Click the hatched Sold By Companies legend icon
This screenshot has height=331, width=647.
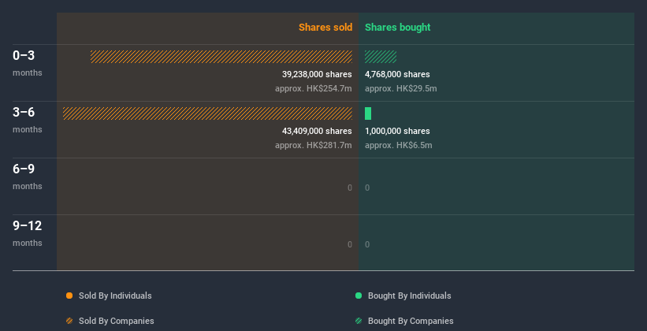(69, 321)
